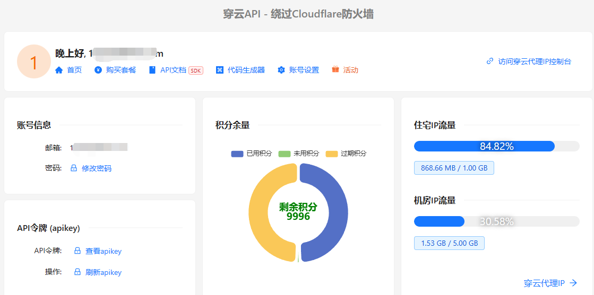Click the 邮箱: field label
This screenshot has height=295, width=594.
(54, 147)
